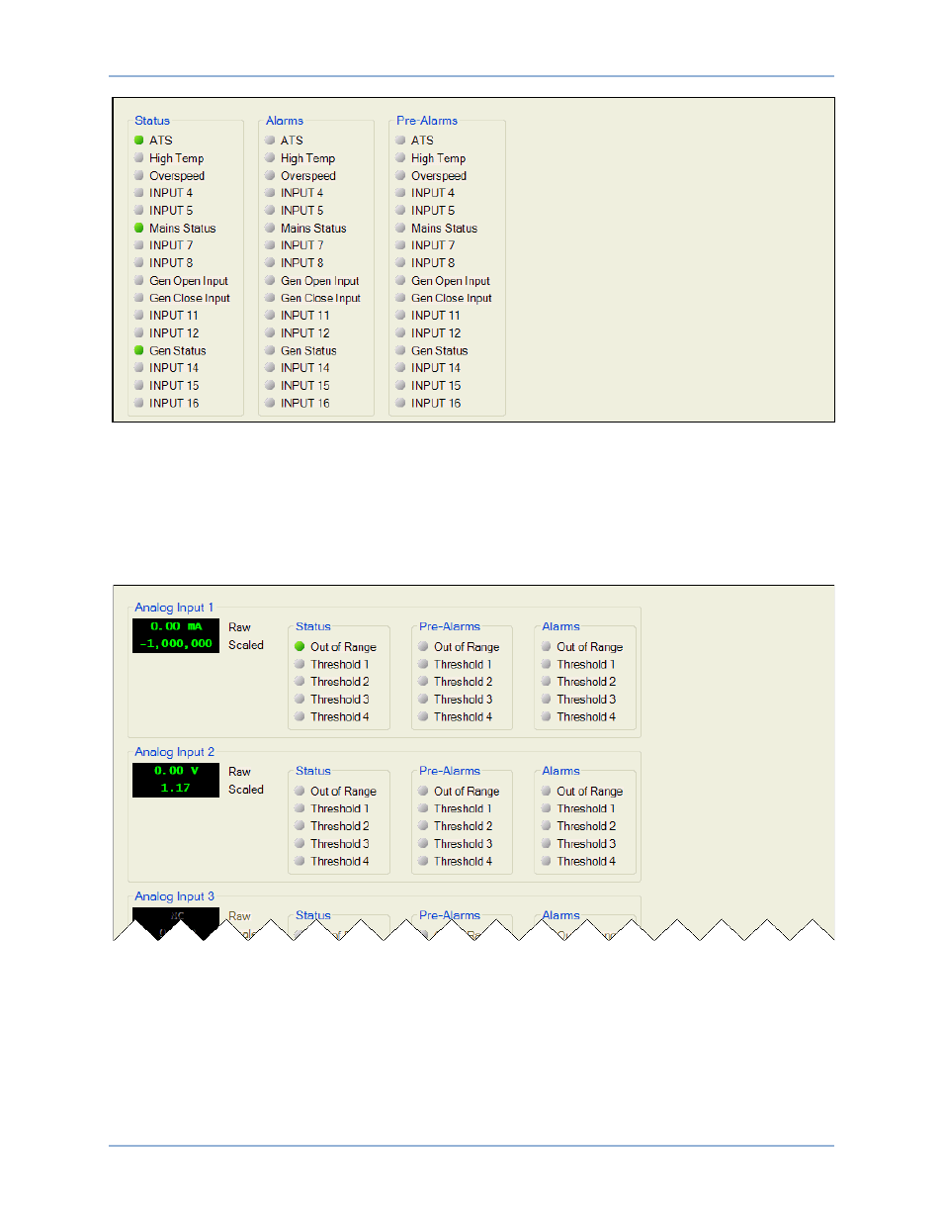Click Analog Input 2 Alarms Threshold 3 LED
The height and width of the screenshot is (1222, 943).
(x=546, y=844)
